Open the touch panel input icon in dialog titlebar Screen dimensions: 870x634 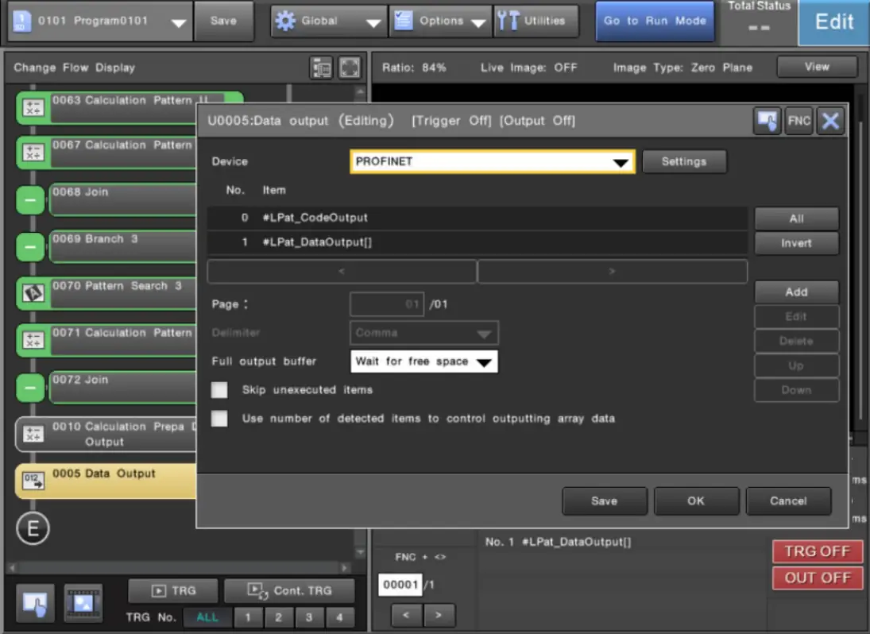click(x=767, y=121)
